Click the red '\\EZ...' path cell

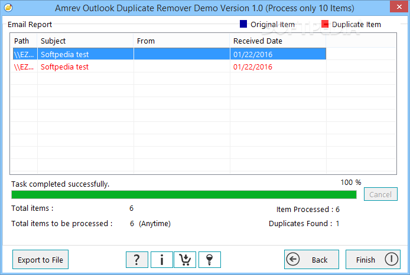(24, 67)
